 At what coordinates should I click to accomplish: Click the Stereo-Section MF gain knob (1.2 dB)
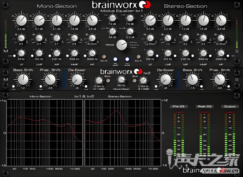coord(186,20)
